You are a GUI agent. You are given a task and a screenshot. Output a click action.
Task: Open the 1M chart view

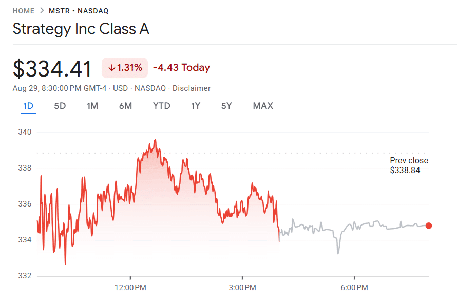point(92,106)
